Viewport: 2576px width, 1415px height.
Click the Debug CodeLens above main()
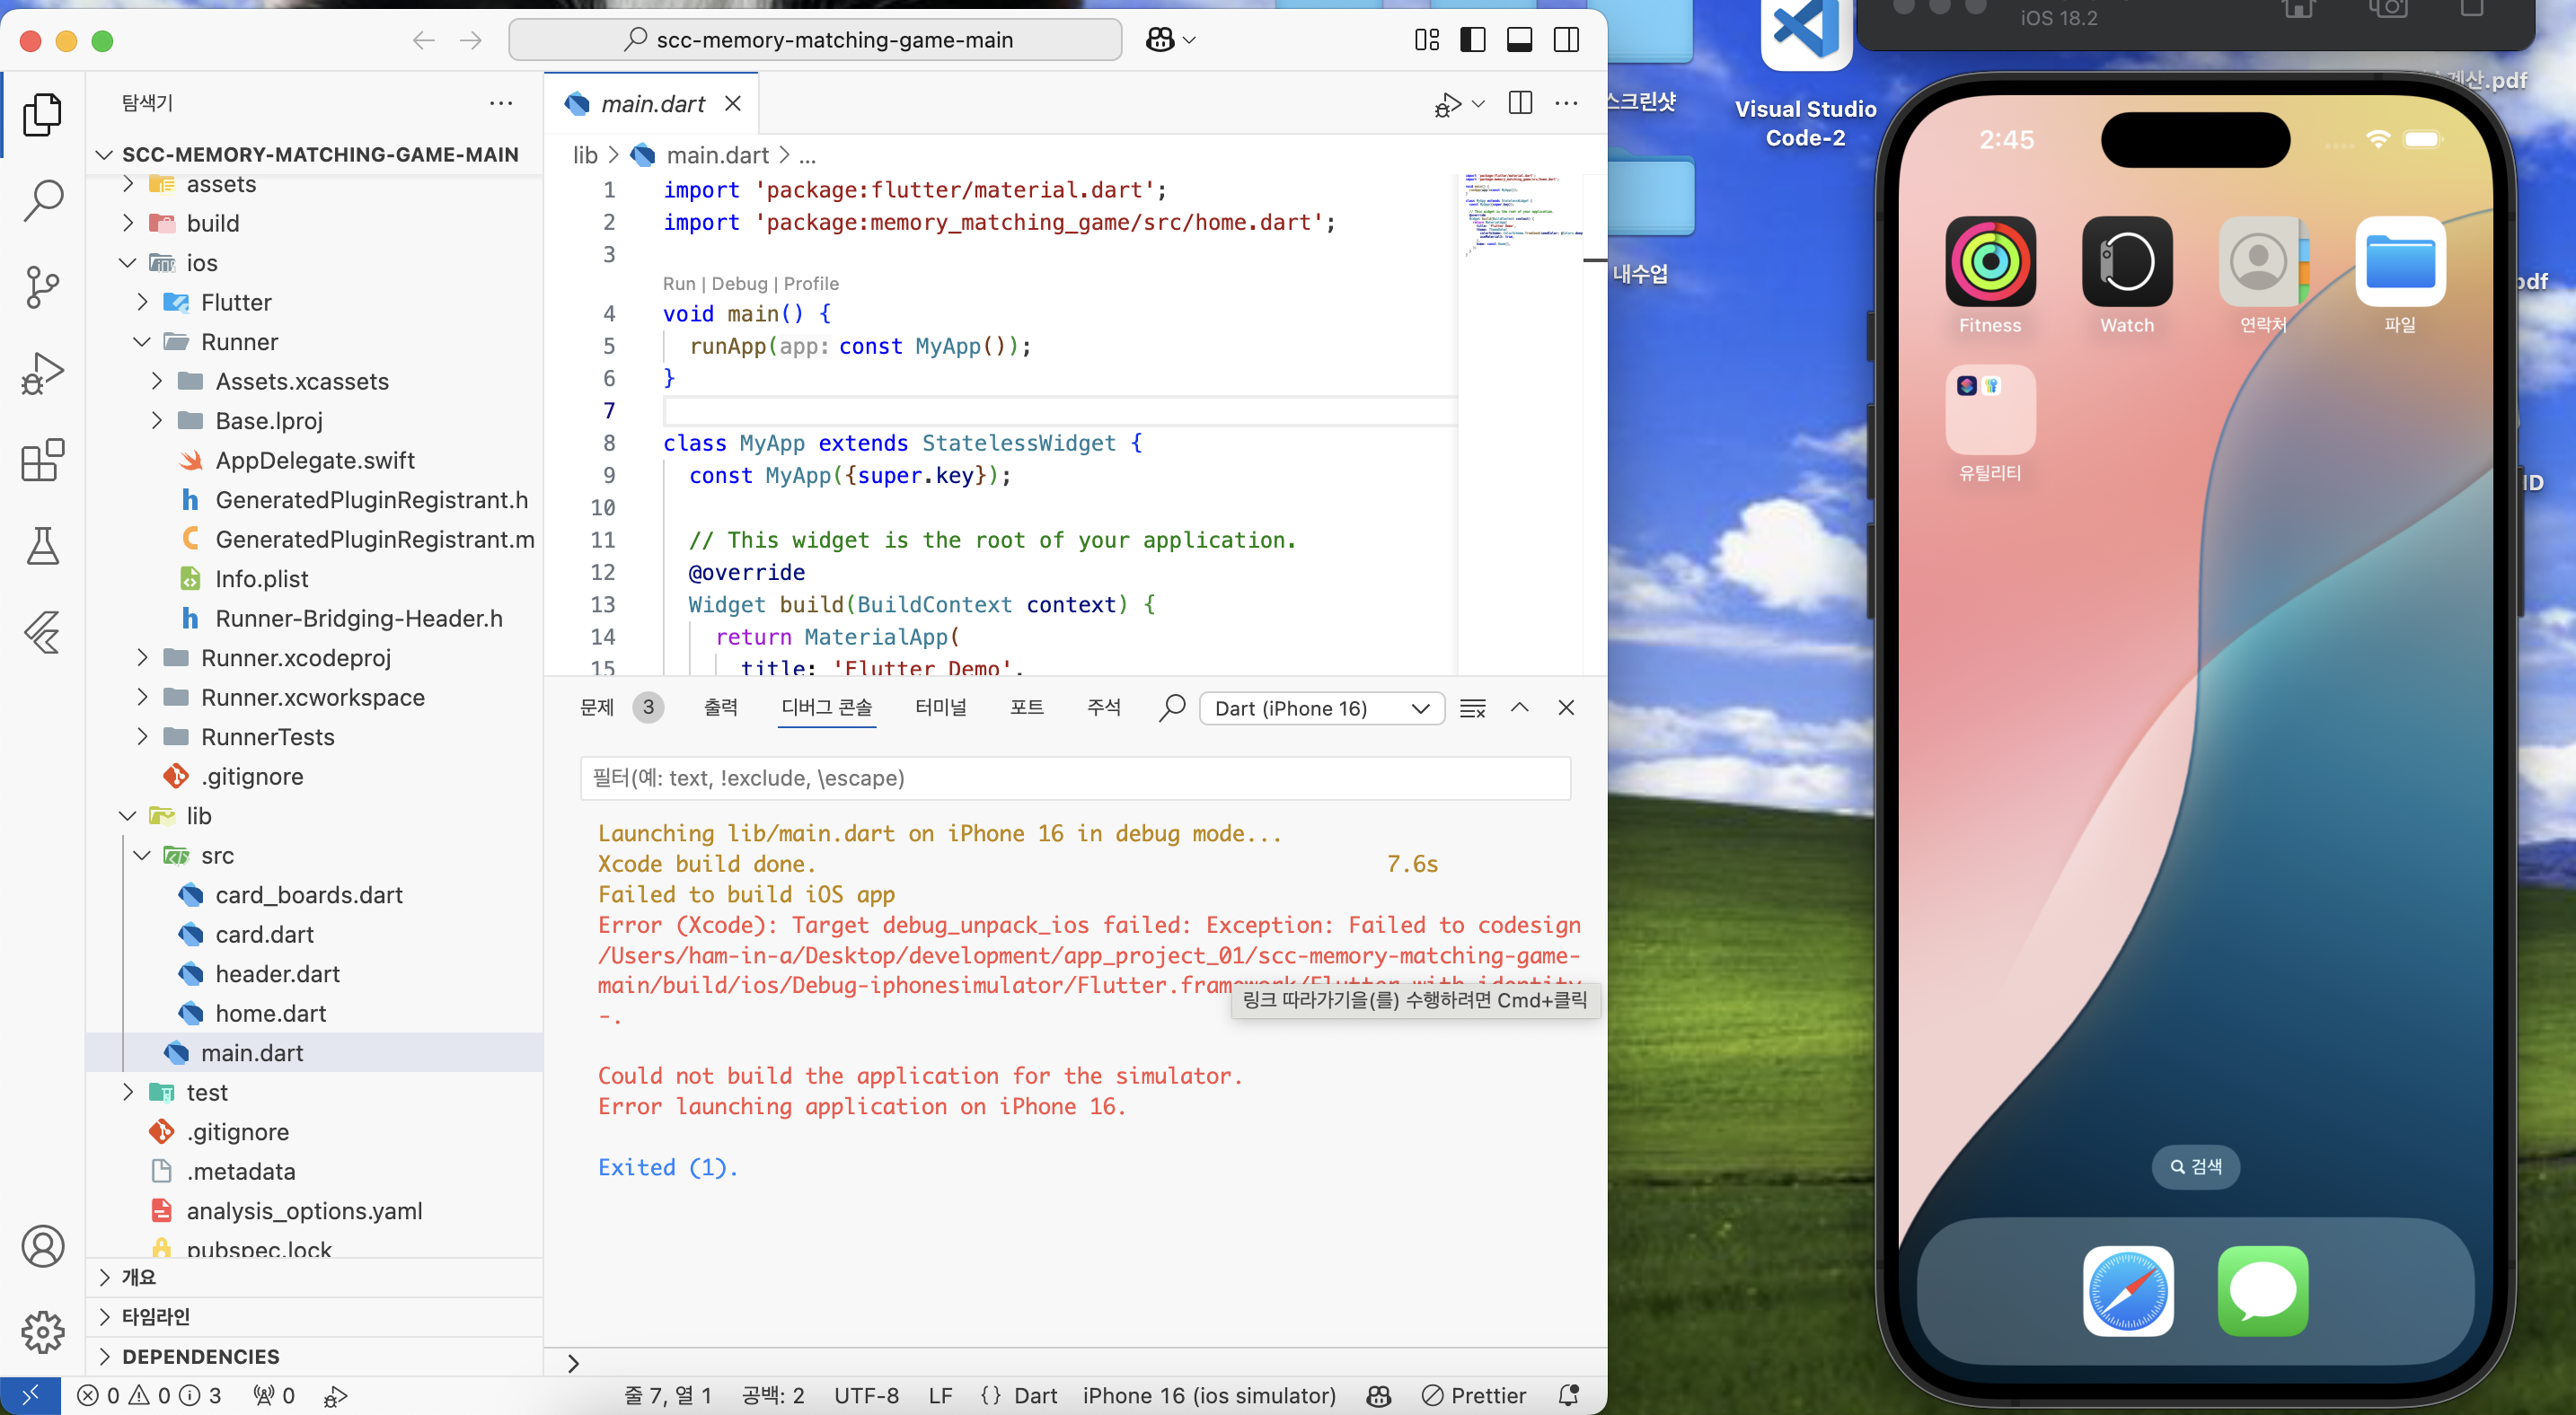pos(739,284)
